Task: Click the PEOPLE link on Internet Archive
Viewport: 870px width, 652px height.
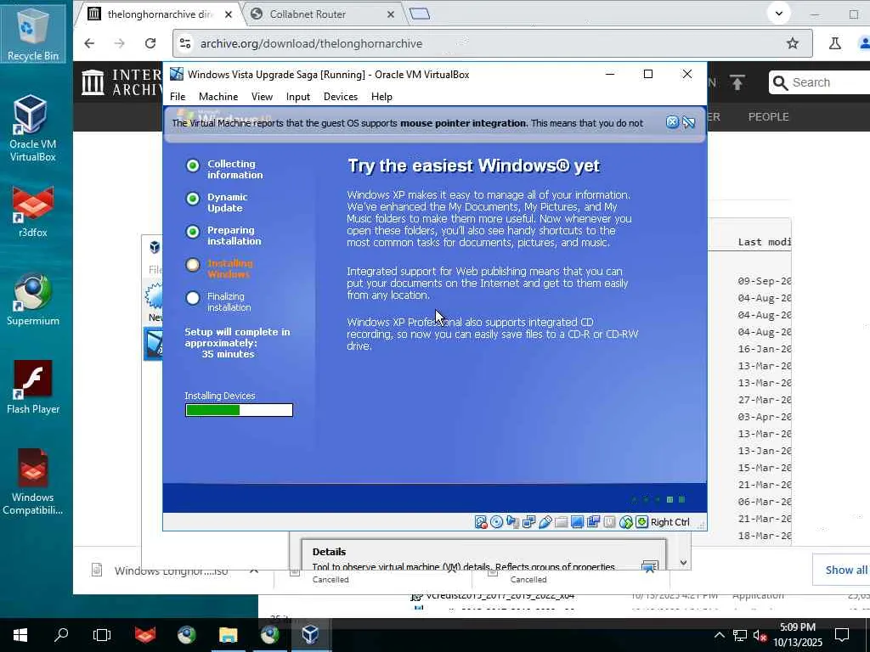Action: coord(768,117)
